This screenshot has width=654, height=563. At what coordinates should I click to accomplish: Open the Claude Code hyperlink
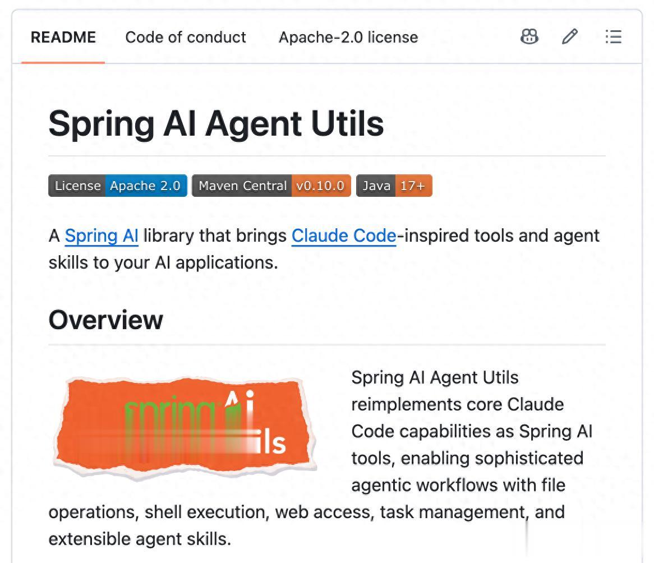pos(344,236)
